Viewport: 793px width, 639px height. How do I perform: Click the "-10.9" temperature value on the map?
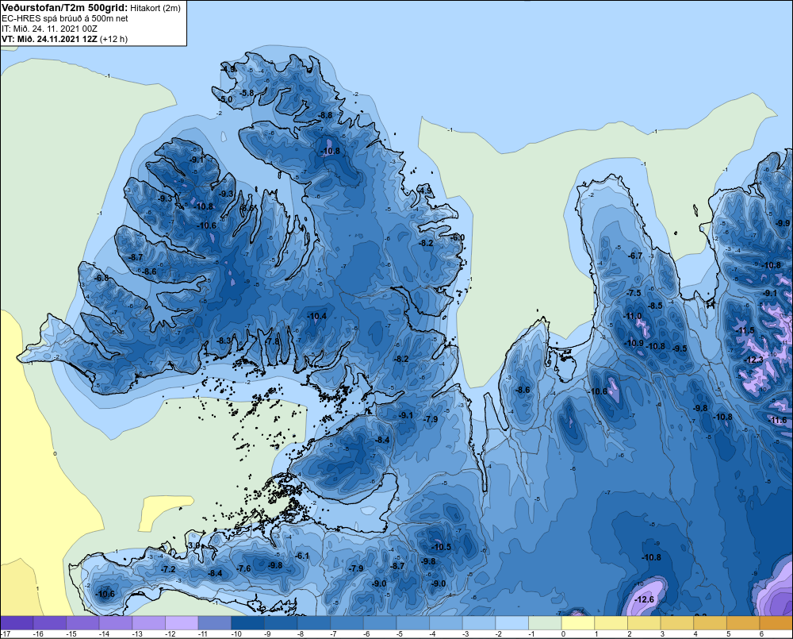coord(634,343)
